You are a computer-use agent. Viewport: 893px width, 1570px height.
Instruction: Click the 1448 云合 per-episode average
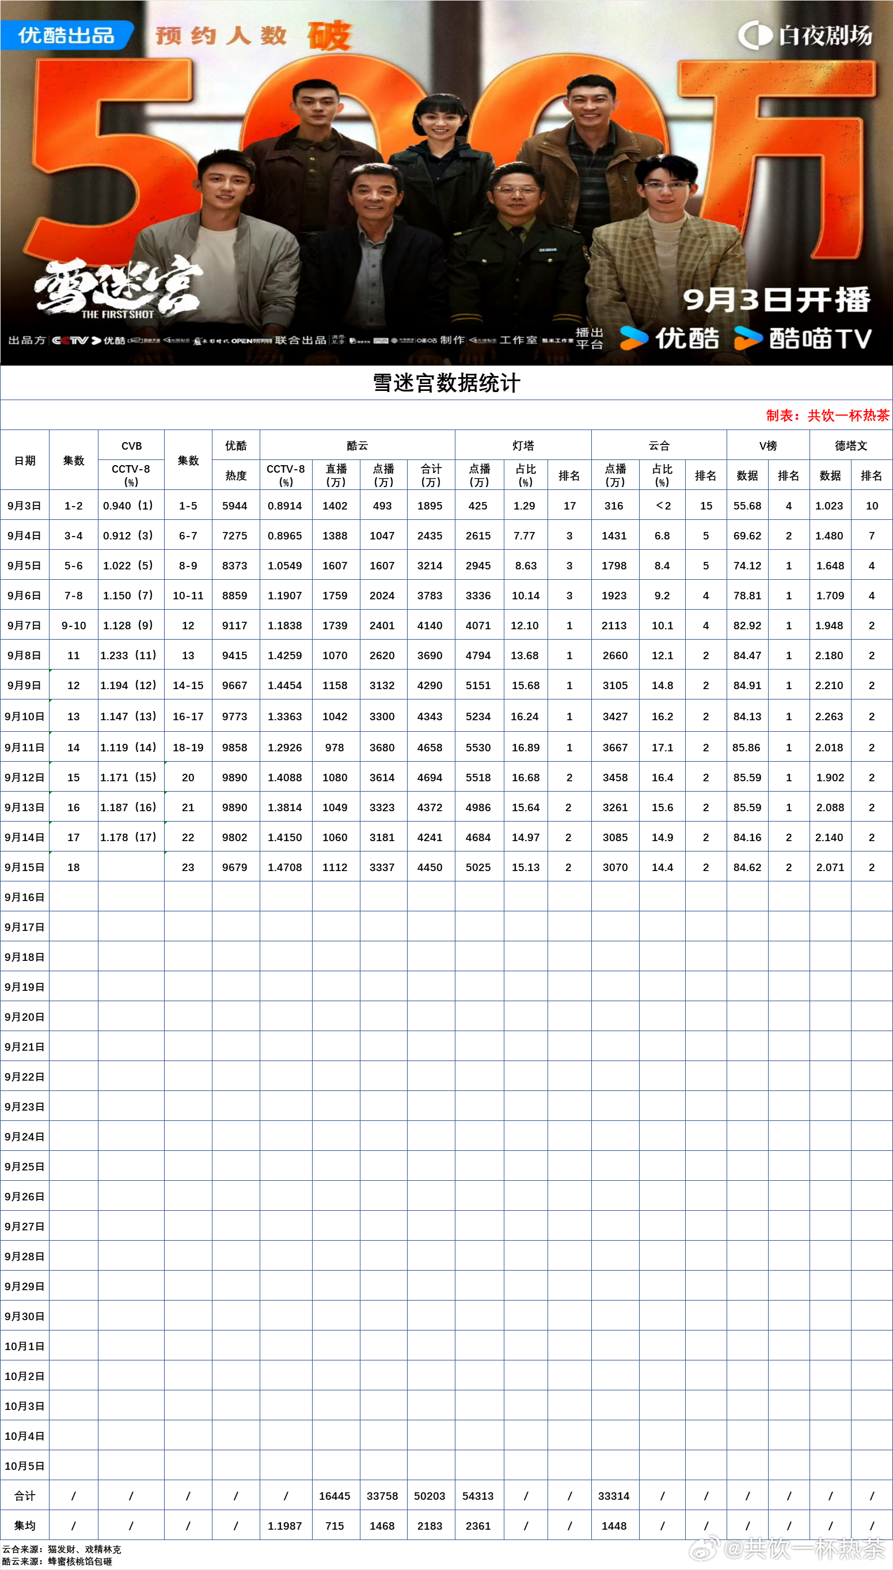615,1525
